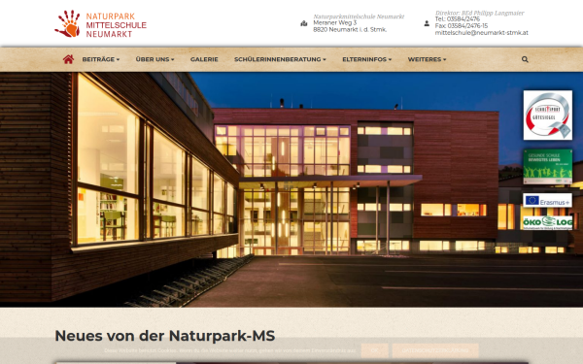The width and height of the screenshot is (583, 364).
Task: Open the Schulsport Gütesiegel badge
Action: click(548, 116)
